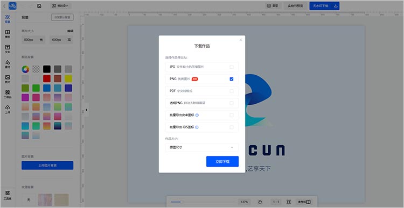Open the 上传 upload sidebar panel

[8, 109]
